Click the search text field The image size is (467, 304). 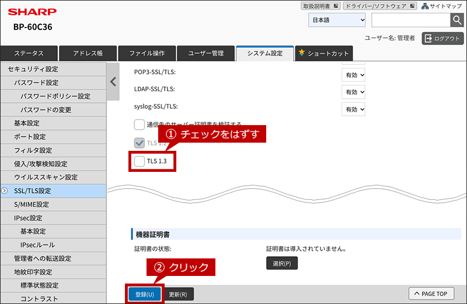(411, 20)
